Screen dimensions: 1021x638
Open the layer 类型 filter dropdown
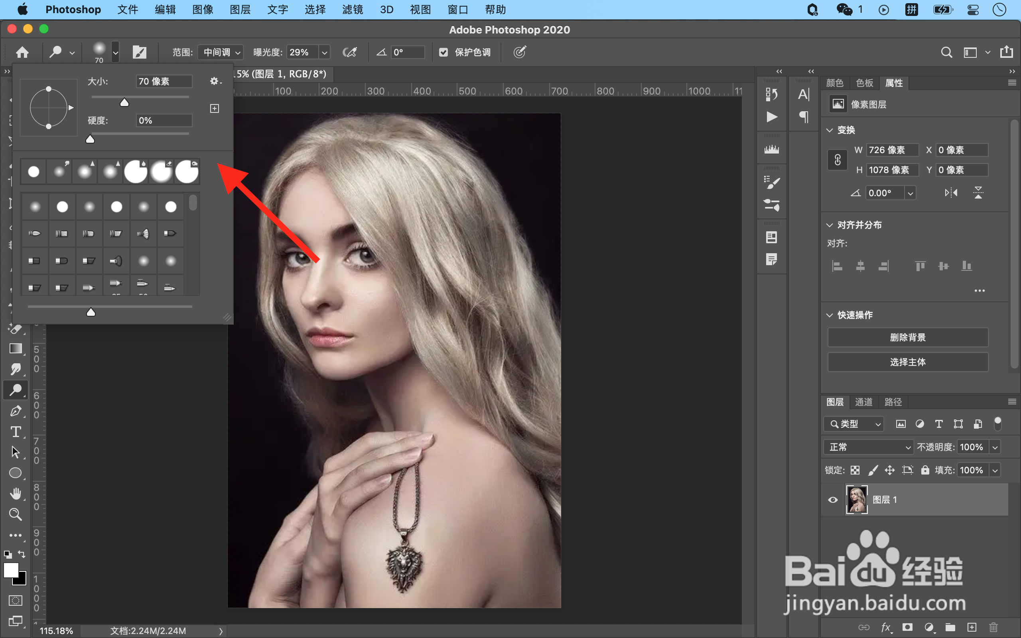854,424
